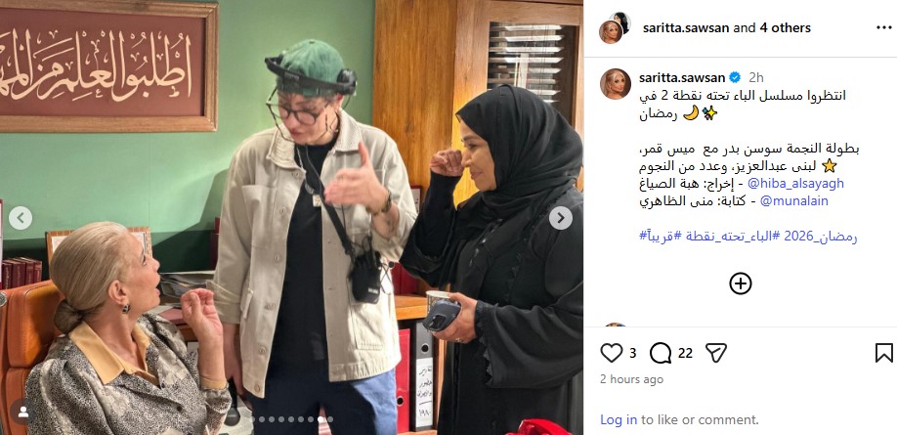Screen dimensions: 897x435
Task: Share the post with the paper plane icon
Action: (x=715, y=353)
